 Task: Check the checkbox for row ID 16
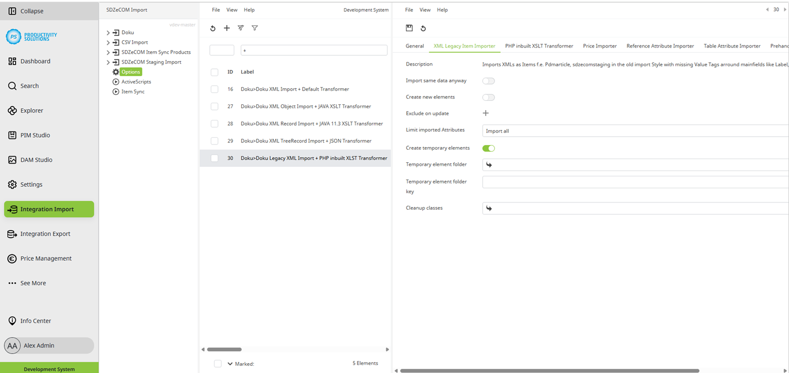point(214,89)
